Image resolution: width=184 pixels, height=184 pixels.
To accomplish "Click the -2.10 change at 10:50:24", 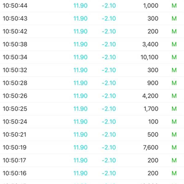I will click(x=109, y=121).
